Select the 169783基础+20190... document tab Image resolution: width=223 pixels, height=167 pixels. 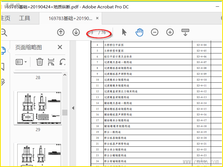[71, 18]
